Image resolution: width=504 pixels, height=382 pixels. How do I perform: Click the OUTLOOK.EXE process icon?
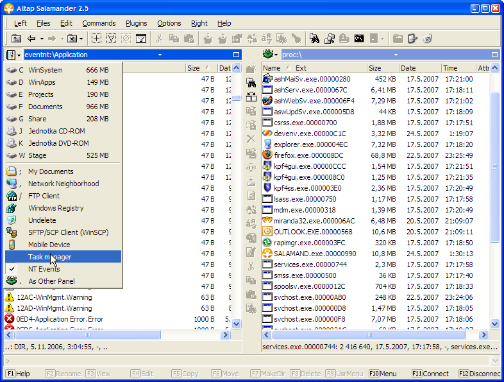coord(267,232)
